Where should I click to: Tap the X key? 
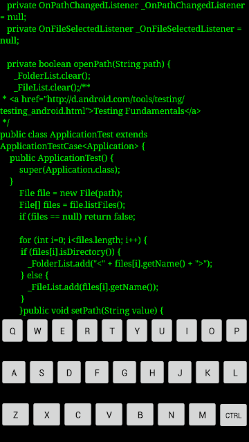click(46, 414)
